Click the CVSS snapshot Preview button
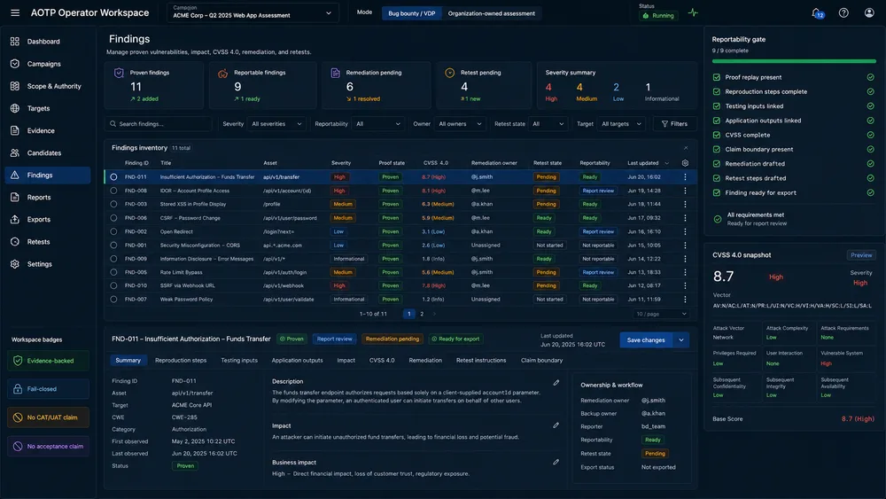Screen dimensions: 886x499 (x=861, y=255)
